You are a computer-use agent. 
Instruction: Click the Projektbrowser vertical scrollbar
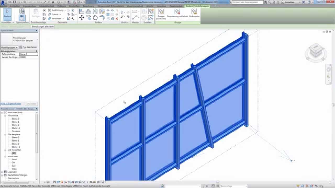(x=37, y=133)
